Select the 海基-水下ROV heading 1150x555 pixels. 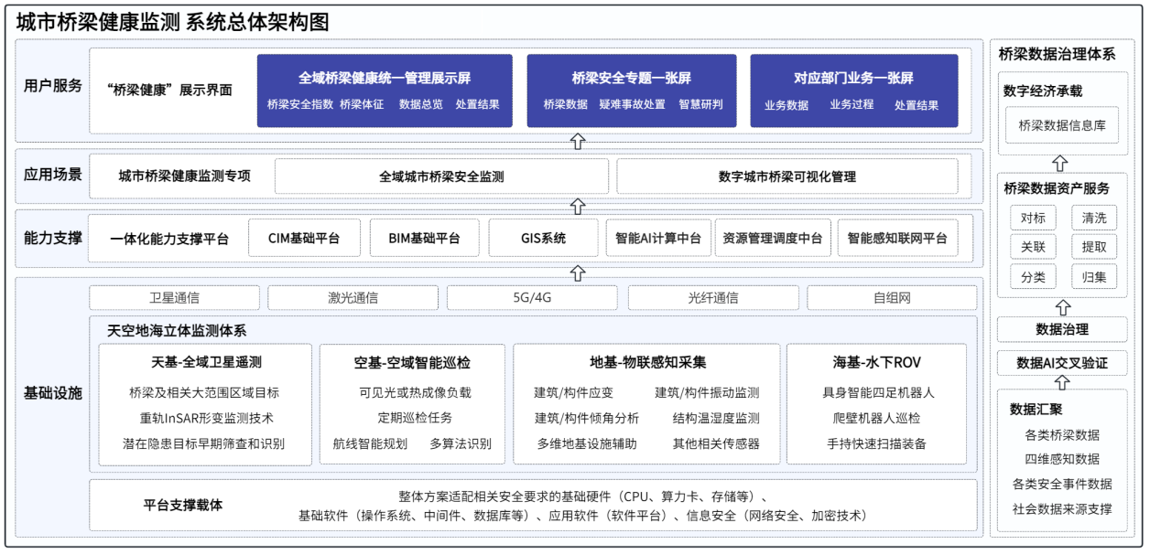(877, 362)
